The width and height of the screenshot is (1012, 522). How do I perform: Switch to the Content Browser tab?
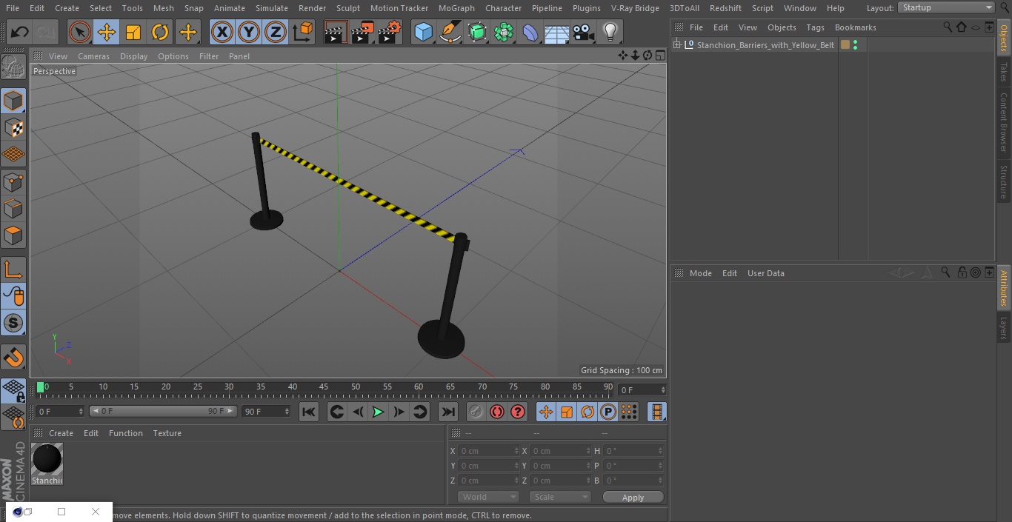(1004, 121)
